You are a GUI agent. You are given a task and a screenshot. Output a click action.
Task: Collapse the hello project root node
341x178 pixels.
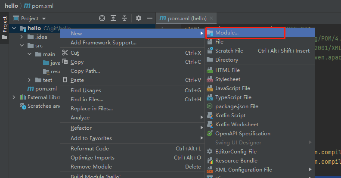pyautogui.click(x=14, y=28)
